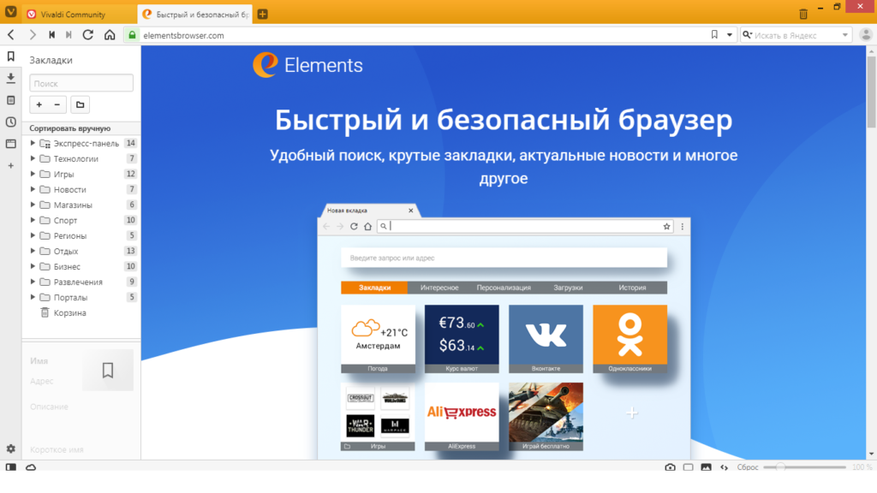Click the Искать в Яндекс search field

796,34
